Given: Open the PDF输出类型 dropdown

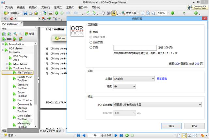Looking at the screenshot, I should pos(157,105).
